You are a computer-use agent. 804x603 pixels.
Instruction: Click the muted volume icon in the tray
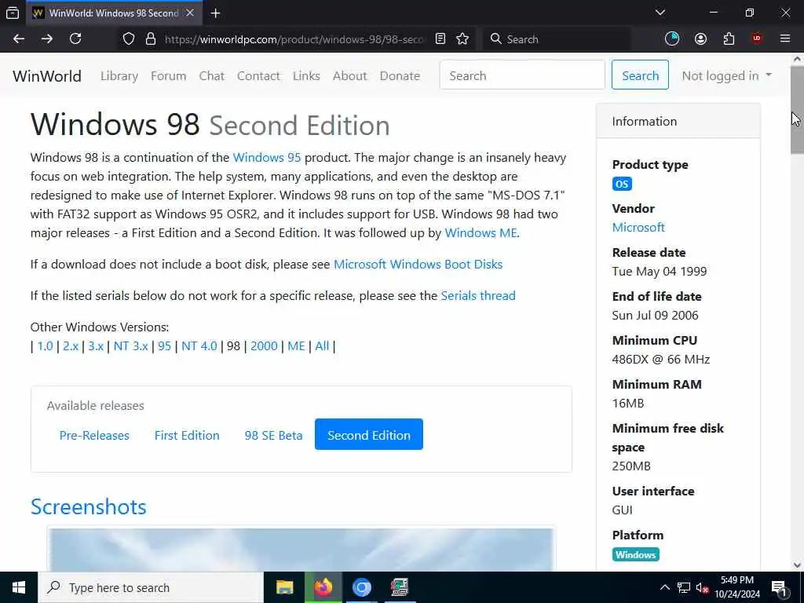pyautogui.click(x=703, y=587)
